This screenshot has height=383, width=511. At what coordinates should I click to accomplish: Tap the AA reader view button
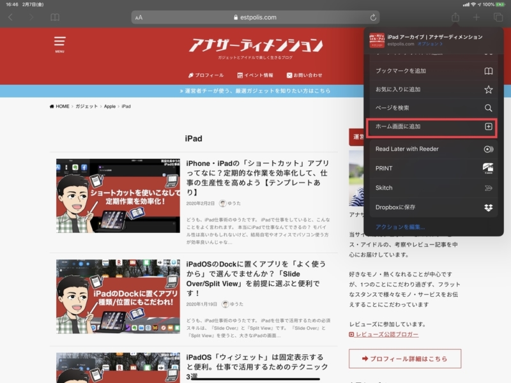tap(139, 18)
